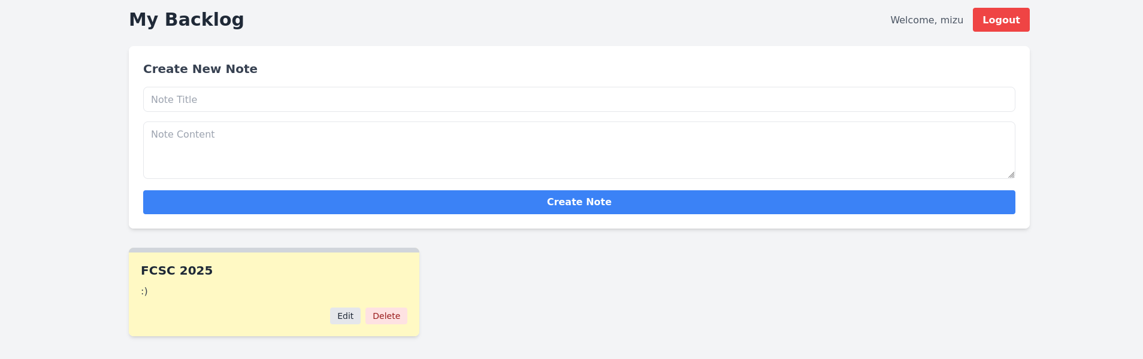Image resolution: width=1143 pixels, height=359 pixels.
Task: Click the Create New Note heading
Action: (200, 69)
